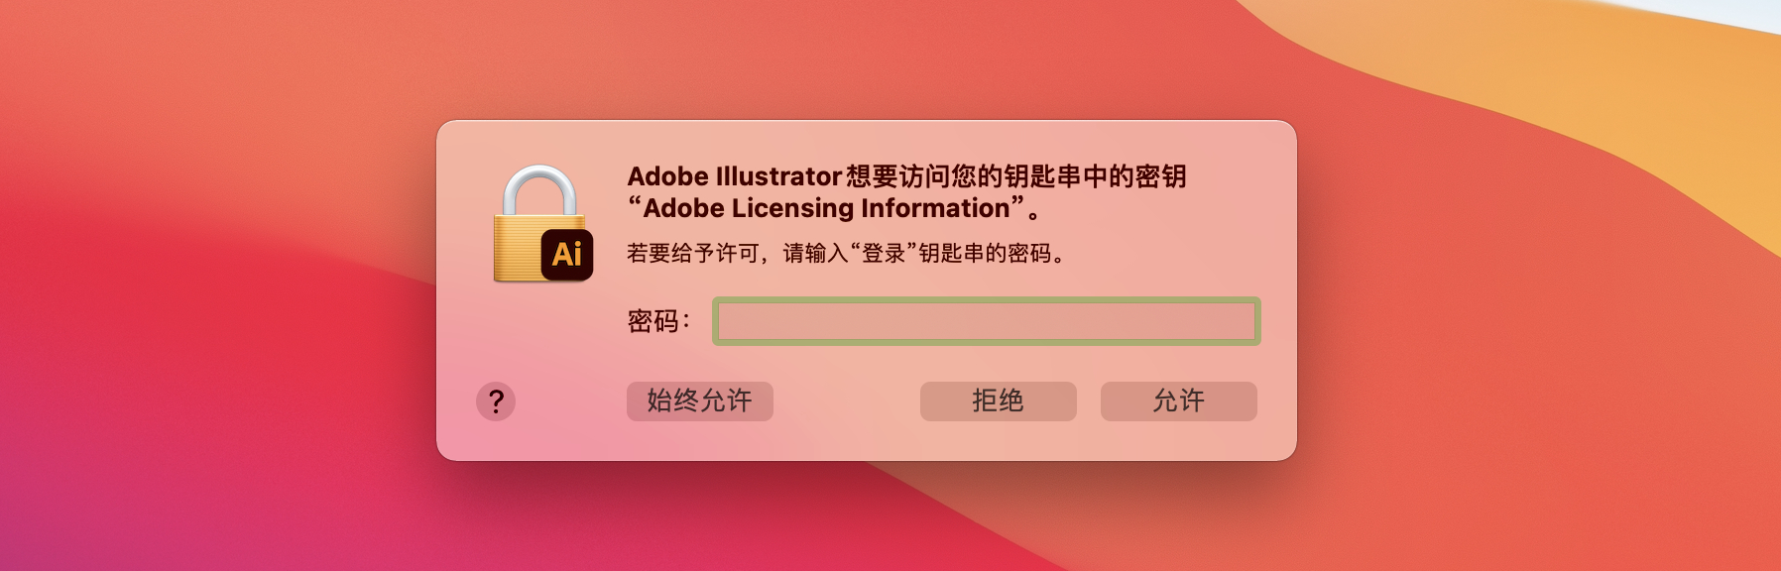Screen dimensions: 1781x571
Task: Click the Adobe Illustrator Ai badge
Action: click(x=567, y=255)
